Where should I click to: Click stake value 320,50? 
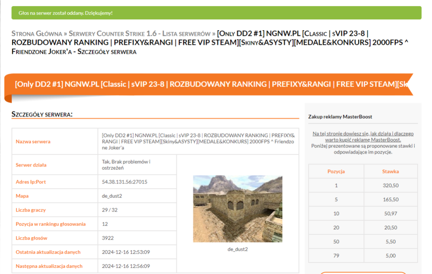tap(391, 185)
